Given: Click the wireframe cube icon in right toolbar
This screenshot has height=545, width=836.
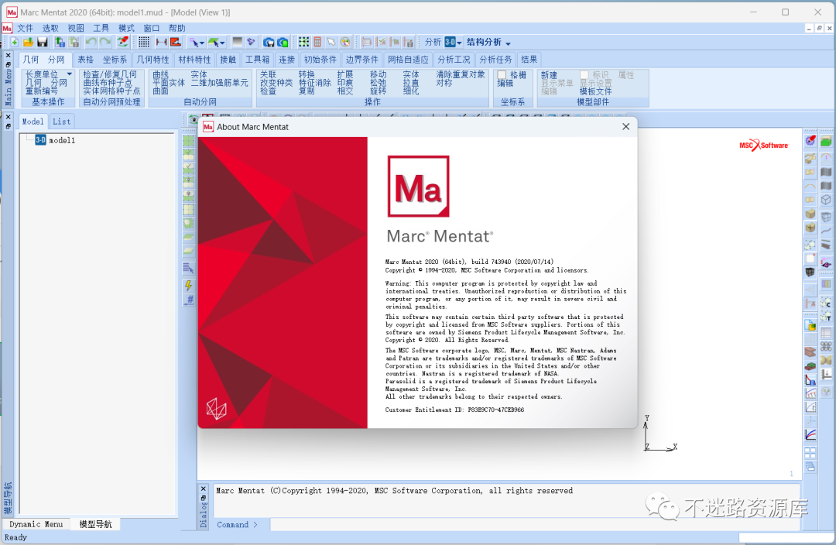Looking at the screenshot, I should tap(826, 200).
